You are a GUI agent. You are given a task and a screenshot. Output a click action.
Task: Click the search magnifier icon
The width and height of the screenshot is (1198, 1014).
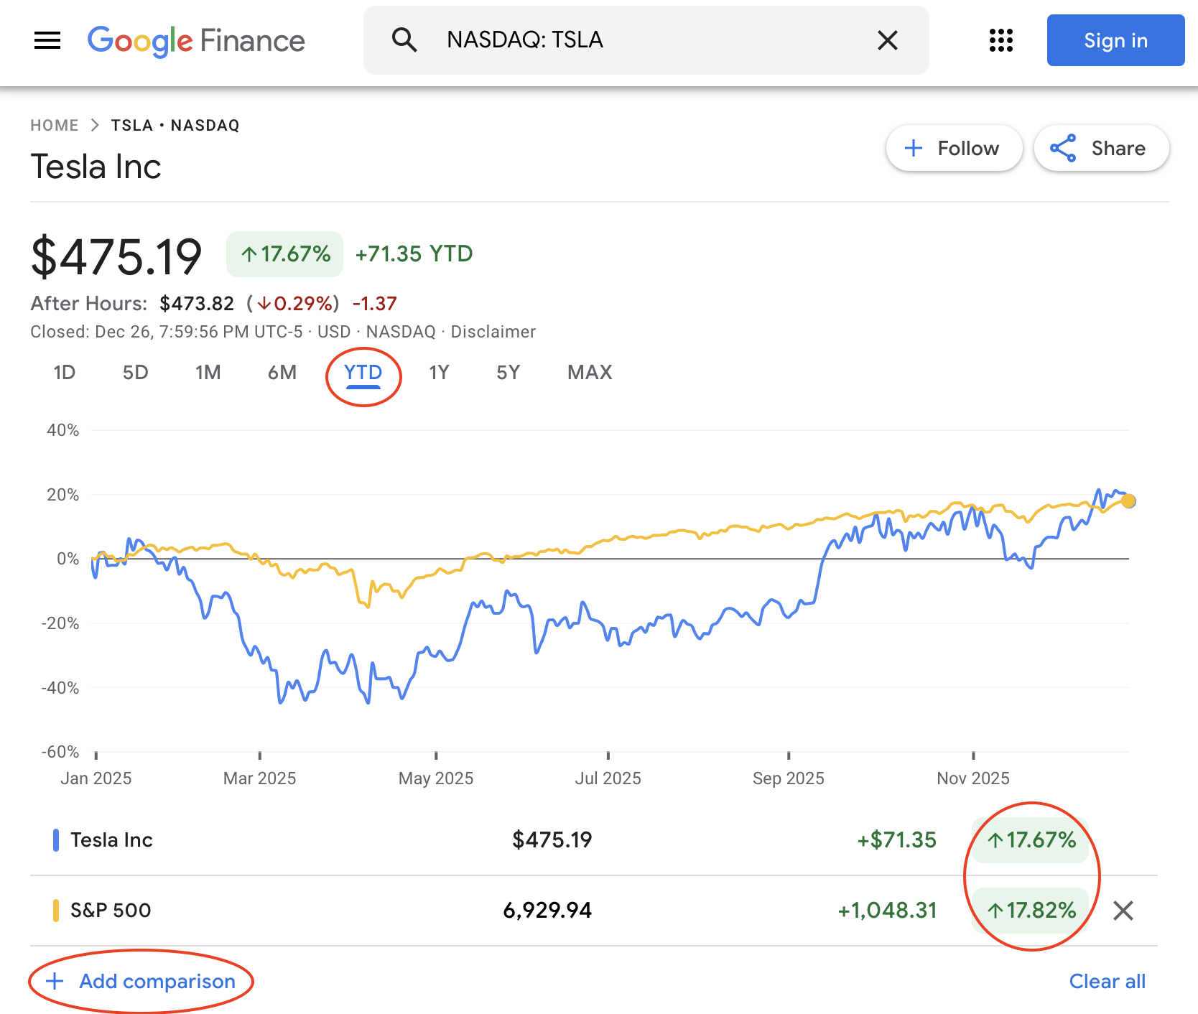pyautogui.click(x=404, y=40)
